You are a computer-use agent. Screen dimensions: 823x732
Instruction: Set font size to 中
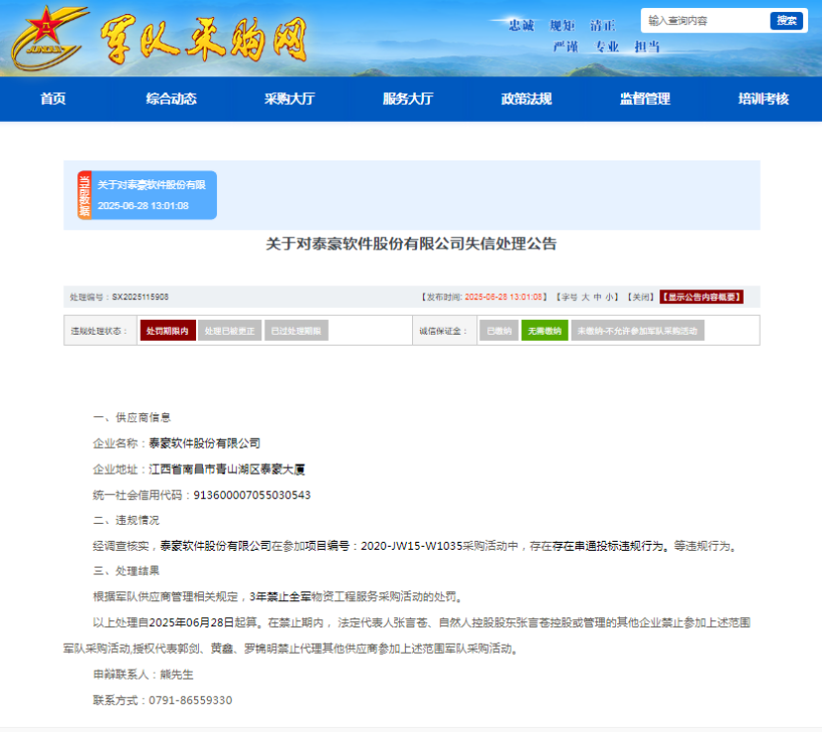(597, 297)
